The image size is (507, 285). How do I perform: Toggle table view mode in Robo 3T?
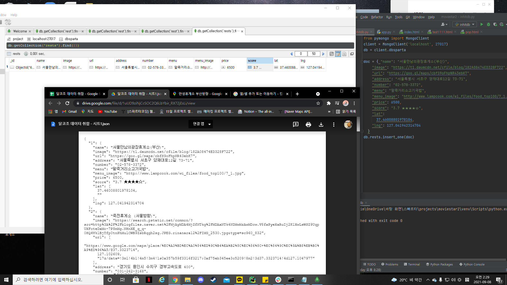(338, 54)
